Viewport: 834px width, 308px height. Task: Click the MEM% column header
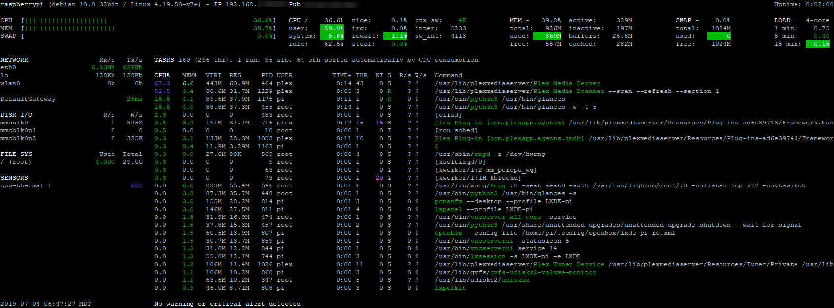pyautogui.click(x=190, y=76)
